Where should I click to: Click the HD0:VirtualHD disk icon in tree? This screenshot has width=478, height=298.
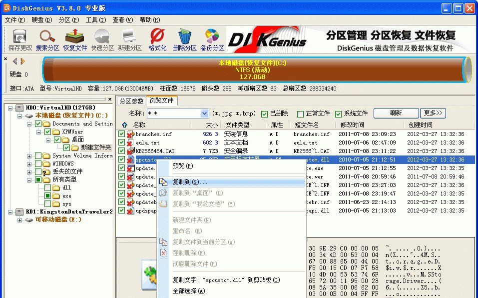[x=19, y=107]
